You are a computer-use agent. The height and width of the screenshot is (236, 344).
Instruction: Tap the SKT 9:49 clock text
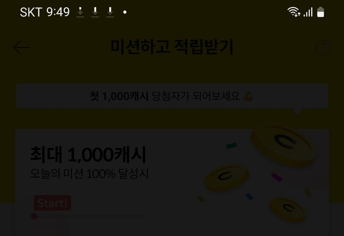45,12
